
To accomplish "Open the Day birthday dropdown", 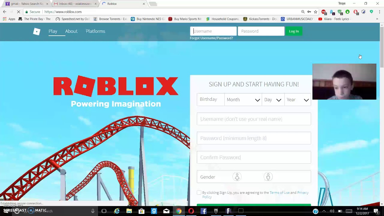I will coord(273,100).
